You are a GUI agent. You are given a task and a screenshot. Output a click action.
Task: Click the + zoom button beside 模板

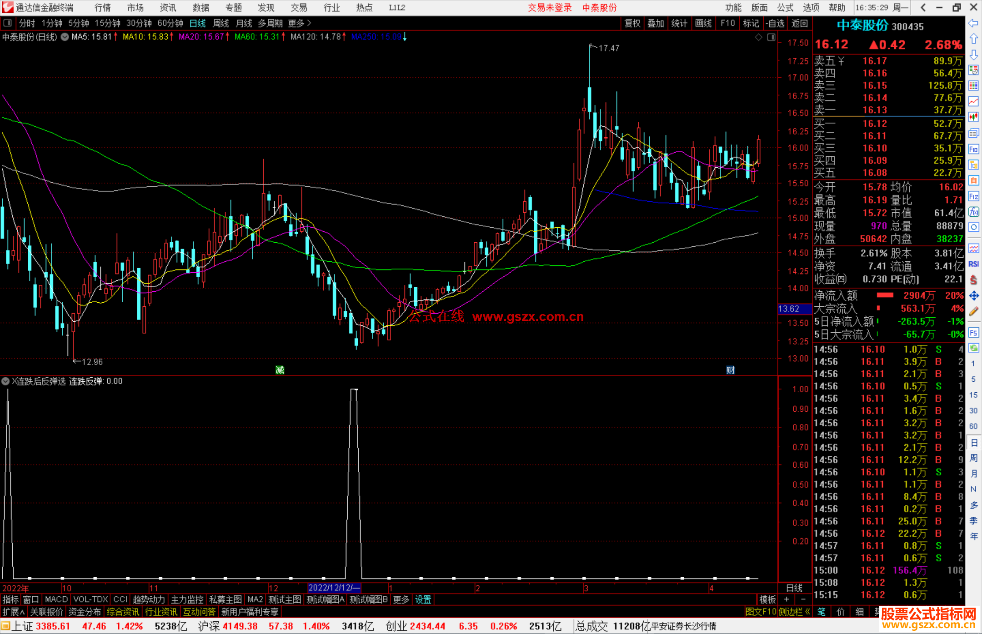(x=787, y=599)
